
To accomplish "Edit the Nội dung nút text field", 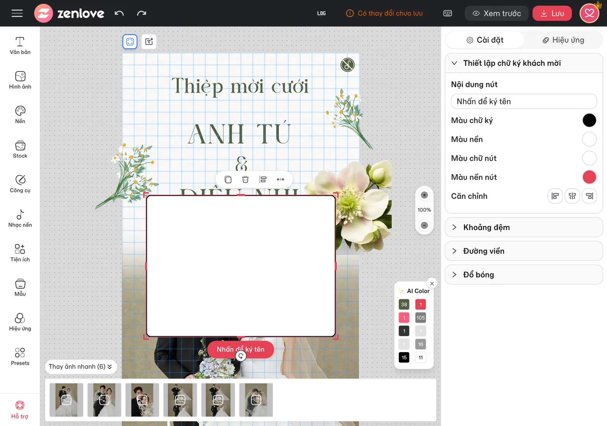I will (x=524, y=101).
